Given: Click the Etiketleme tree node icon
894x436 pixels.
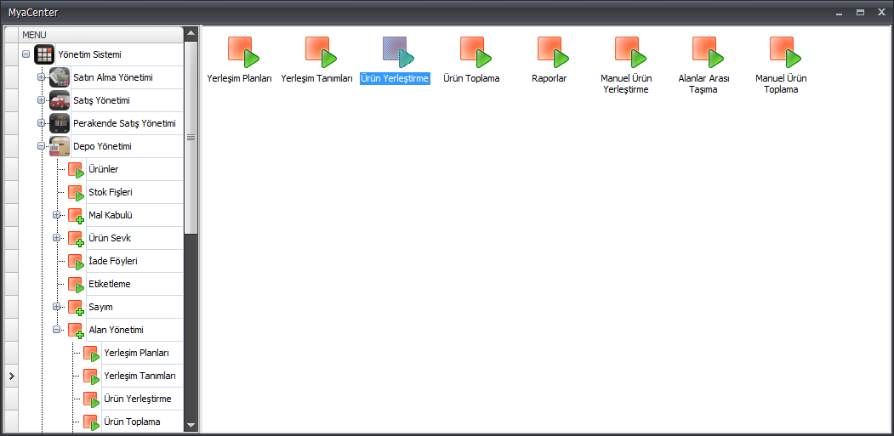Looking at the screenshot, I should (x=76, y=285).
